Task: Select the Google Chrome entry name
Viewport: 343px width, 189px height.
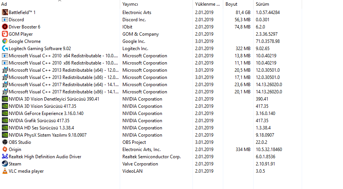Action: pyautogui.click(x=25, y=41)
